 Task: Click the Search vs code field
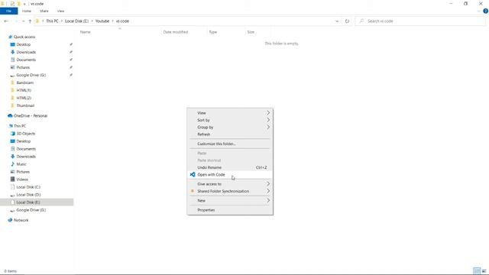(x=420, y=21)
